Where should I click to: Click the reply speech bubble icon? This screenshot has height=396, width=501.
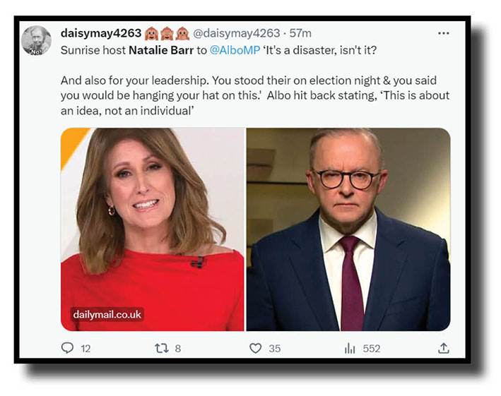tap(68, 348)
